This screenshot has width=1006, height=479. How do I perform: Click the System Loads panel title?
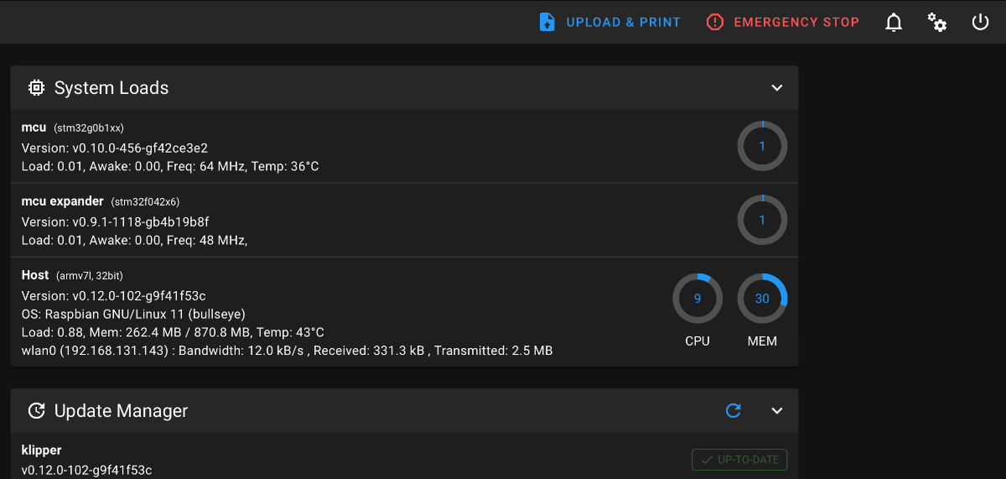pyautogui.click(x=111, y=88)
